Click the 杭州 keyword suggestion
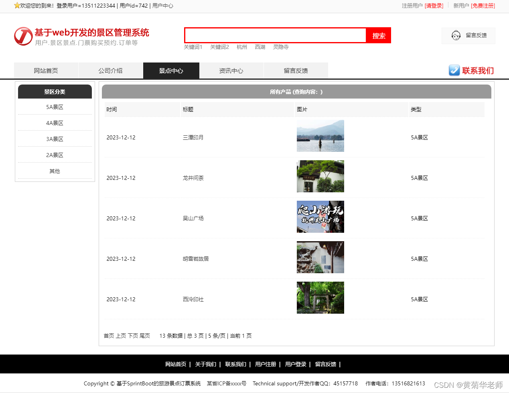This screenshot has height=393, width=509. [241, 47]
